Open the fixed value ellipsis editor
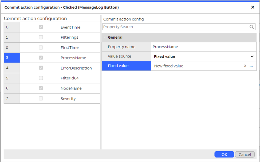Screen dimensions: 260x162 [x=251, y=66]
